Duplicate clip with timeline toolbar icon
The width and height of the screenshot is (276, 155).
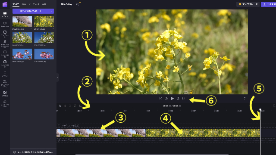pos(80,106)
